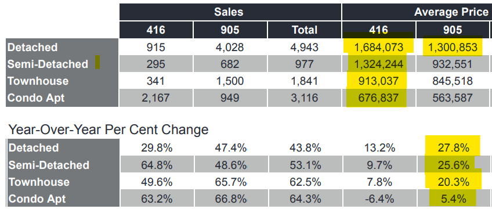Screen dimensions: 492x209
Task: Click the Year-Over-Year Per Cent Change heading
Action: (108, 129)
